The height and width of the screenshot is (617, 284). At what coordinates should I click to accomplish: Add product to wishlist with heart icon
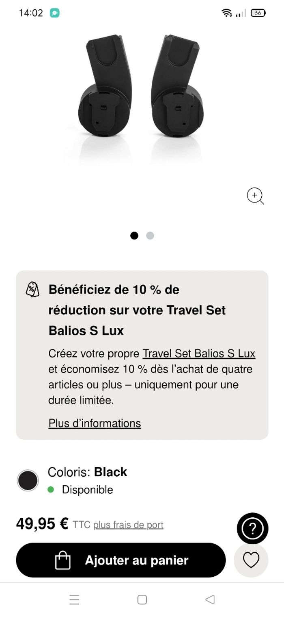click(251, 560)
